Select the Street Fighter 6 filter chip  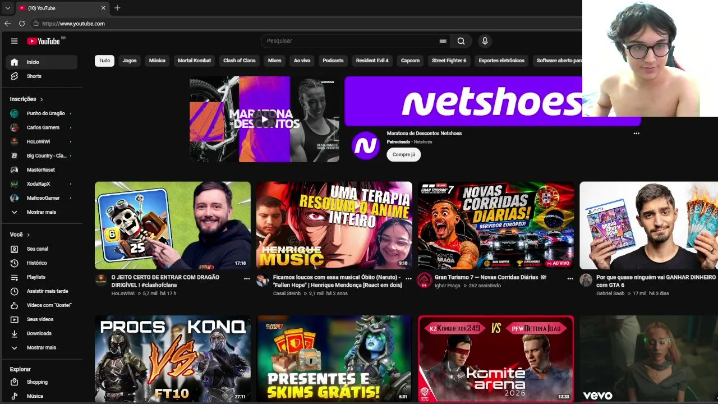(x=449, y=61)
